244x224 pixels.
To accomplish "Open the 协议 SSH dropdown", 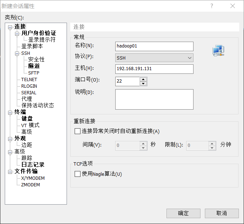I will 154,58.
